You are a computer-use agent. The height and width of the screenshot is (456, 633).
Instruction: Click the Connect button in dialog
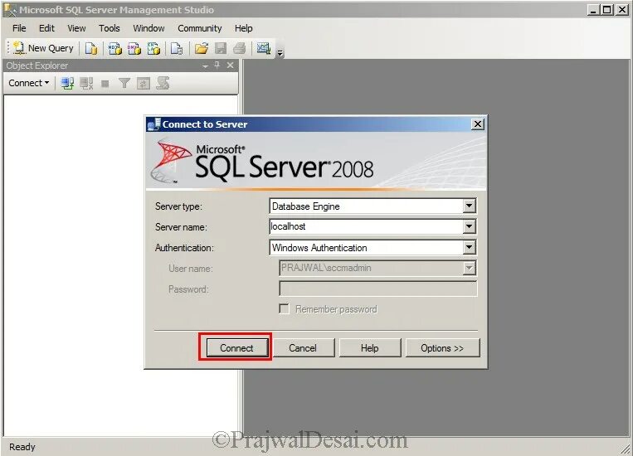click(x=237, y=348)
